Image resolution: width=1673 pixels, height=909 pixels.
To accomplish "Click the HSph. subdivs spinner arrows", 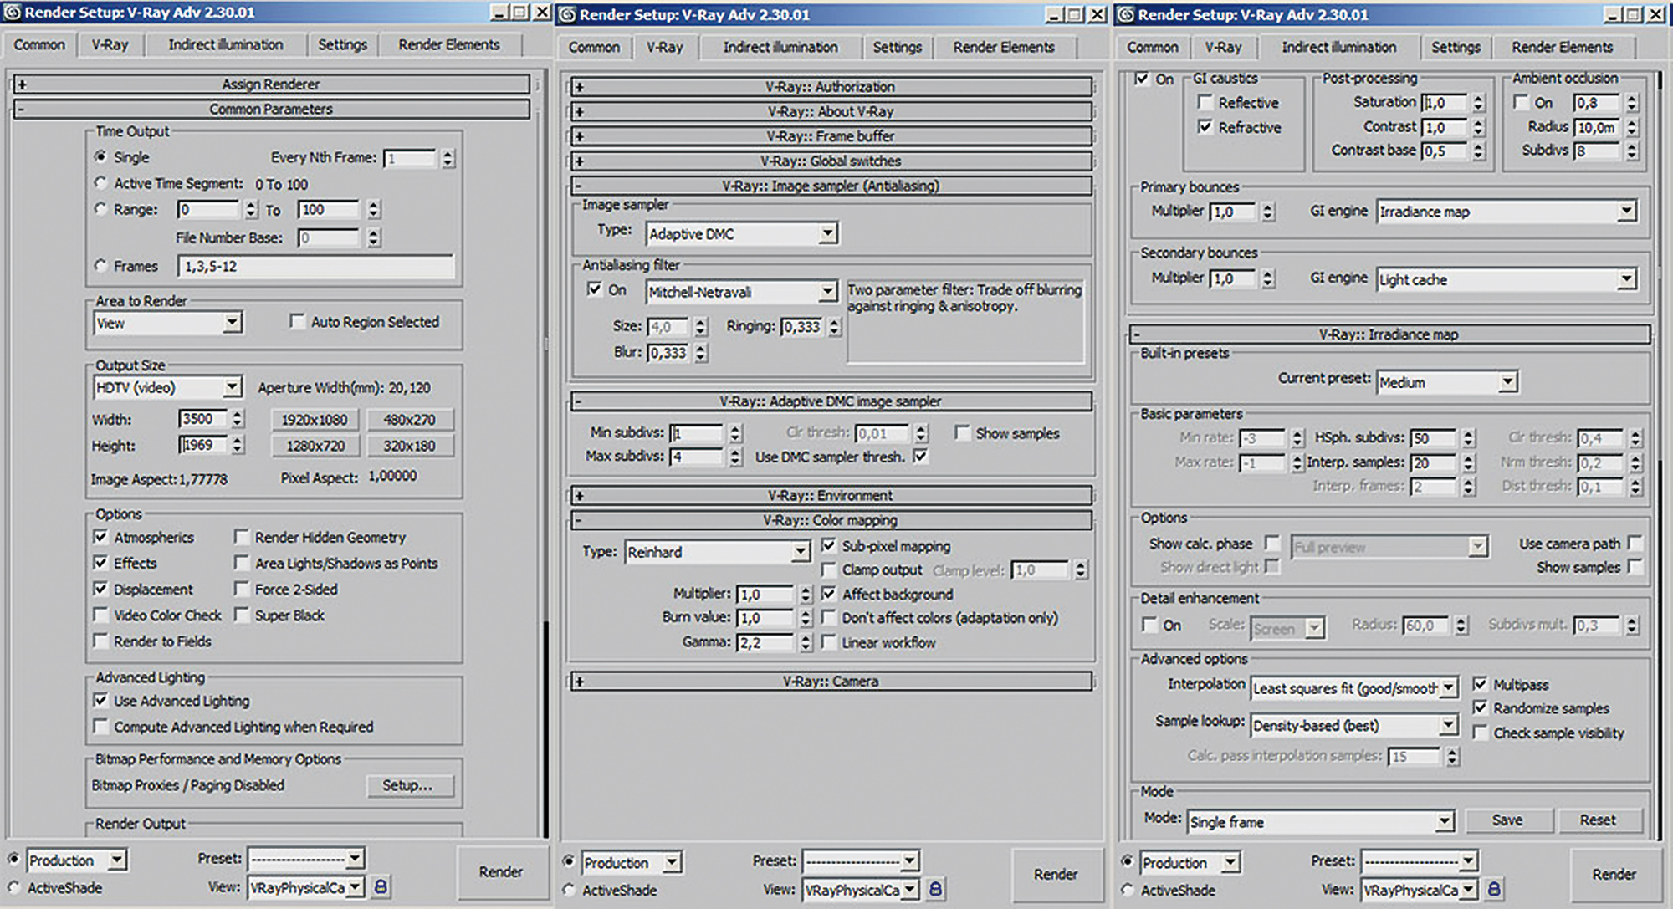I will (x=1469, y=438).
